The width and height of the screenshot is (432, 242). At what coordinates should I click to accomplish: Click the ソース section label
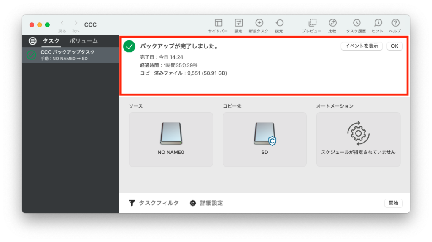(x=136, y=106)
